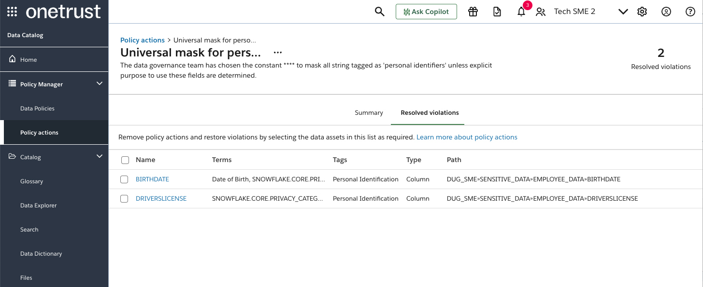The height and width of the screenshot is (287, 703).
Task: Click the help question mark icon
Action: (690, 11)
